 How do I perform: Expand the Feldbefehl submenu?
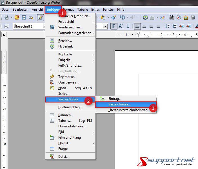tap(70, 22)
